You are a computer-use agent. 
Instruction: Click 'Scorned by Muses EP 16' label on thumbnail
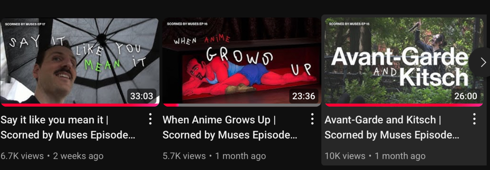[x=187, y=24]
